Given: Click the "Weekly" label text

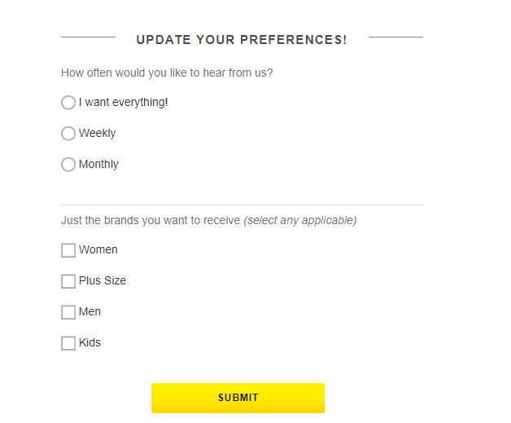Looking at the screenshot, I should click(x=98, y=134).
